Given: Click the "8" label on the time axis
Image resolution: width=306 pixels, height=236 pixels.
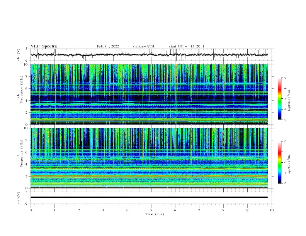Looking at the screenshot, I should pyautogui.click(x=223, y=210).
